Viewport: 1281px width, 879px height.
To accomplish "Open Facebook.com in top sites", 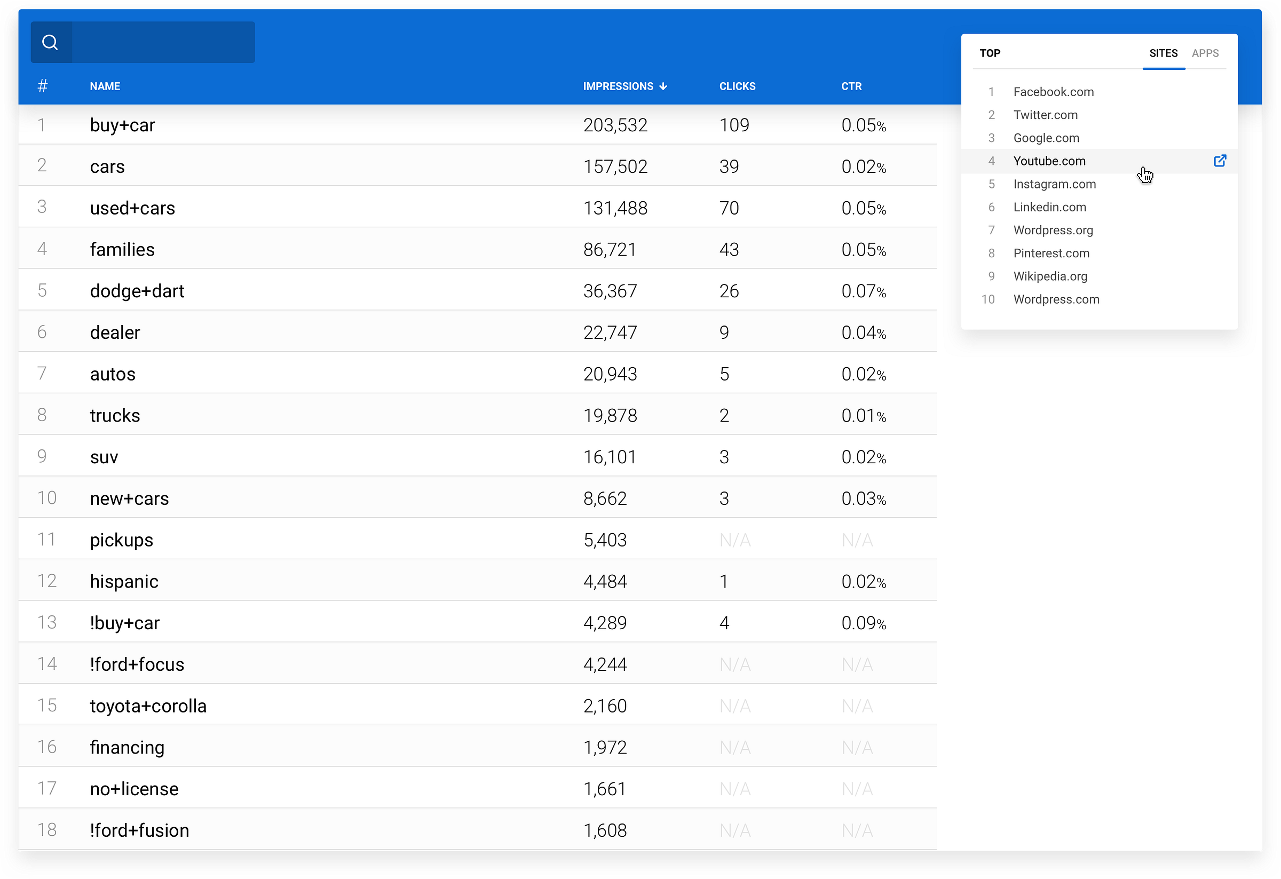I will click(x=1053, y=92).
